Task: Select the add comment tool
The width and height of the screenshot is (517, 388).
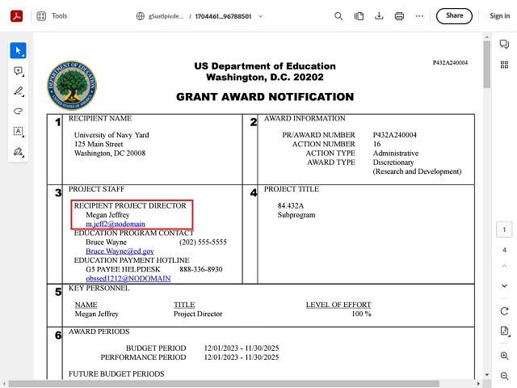Action: pyautogui.click(x=18, y=71)
